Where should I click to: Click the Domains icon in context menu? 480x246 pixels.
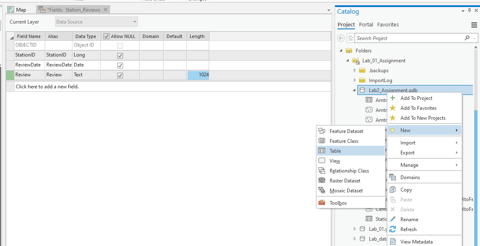tap(393, 177)
